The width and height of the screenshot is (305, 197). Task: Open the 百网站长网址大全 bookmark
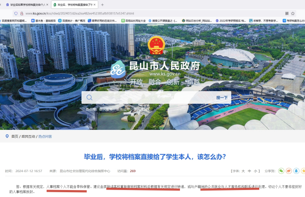coord(133,20)
